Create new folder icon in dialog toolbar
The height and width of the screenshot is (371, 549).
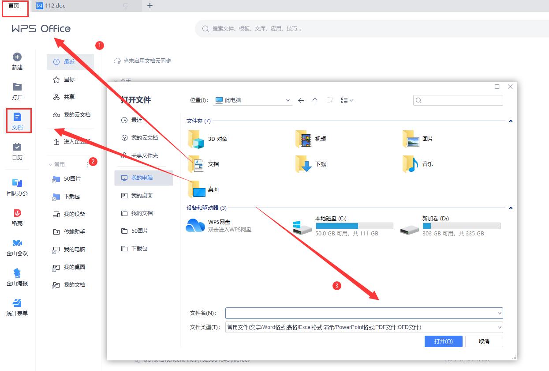329,100
